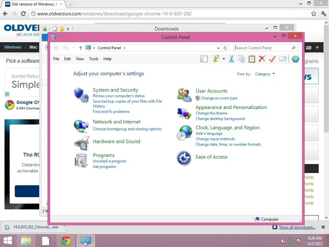The image size is (329, 247).
Task: Open the Tools menu
Action: pos(93,59)
